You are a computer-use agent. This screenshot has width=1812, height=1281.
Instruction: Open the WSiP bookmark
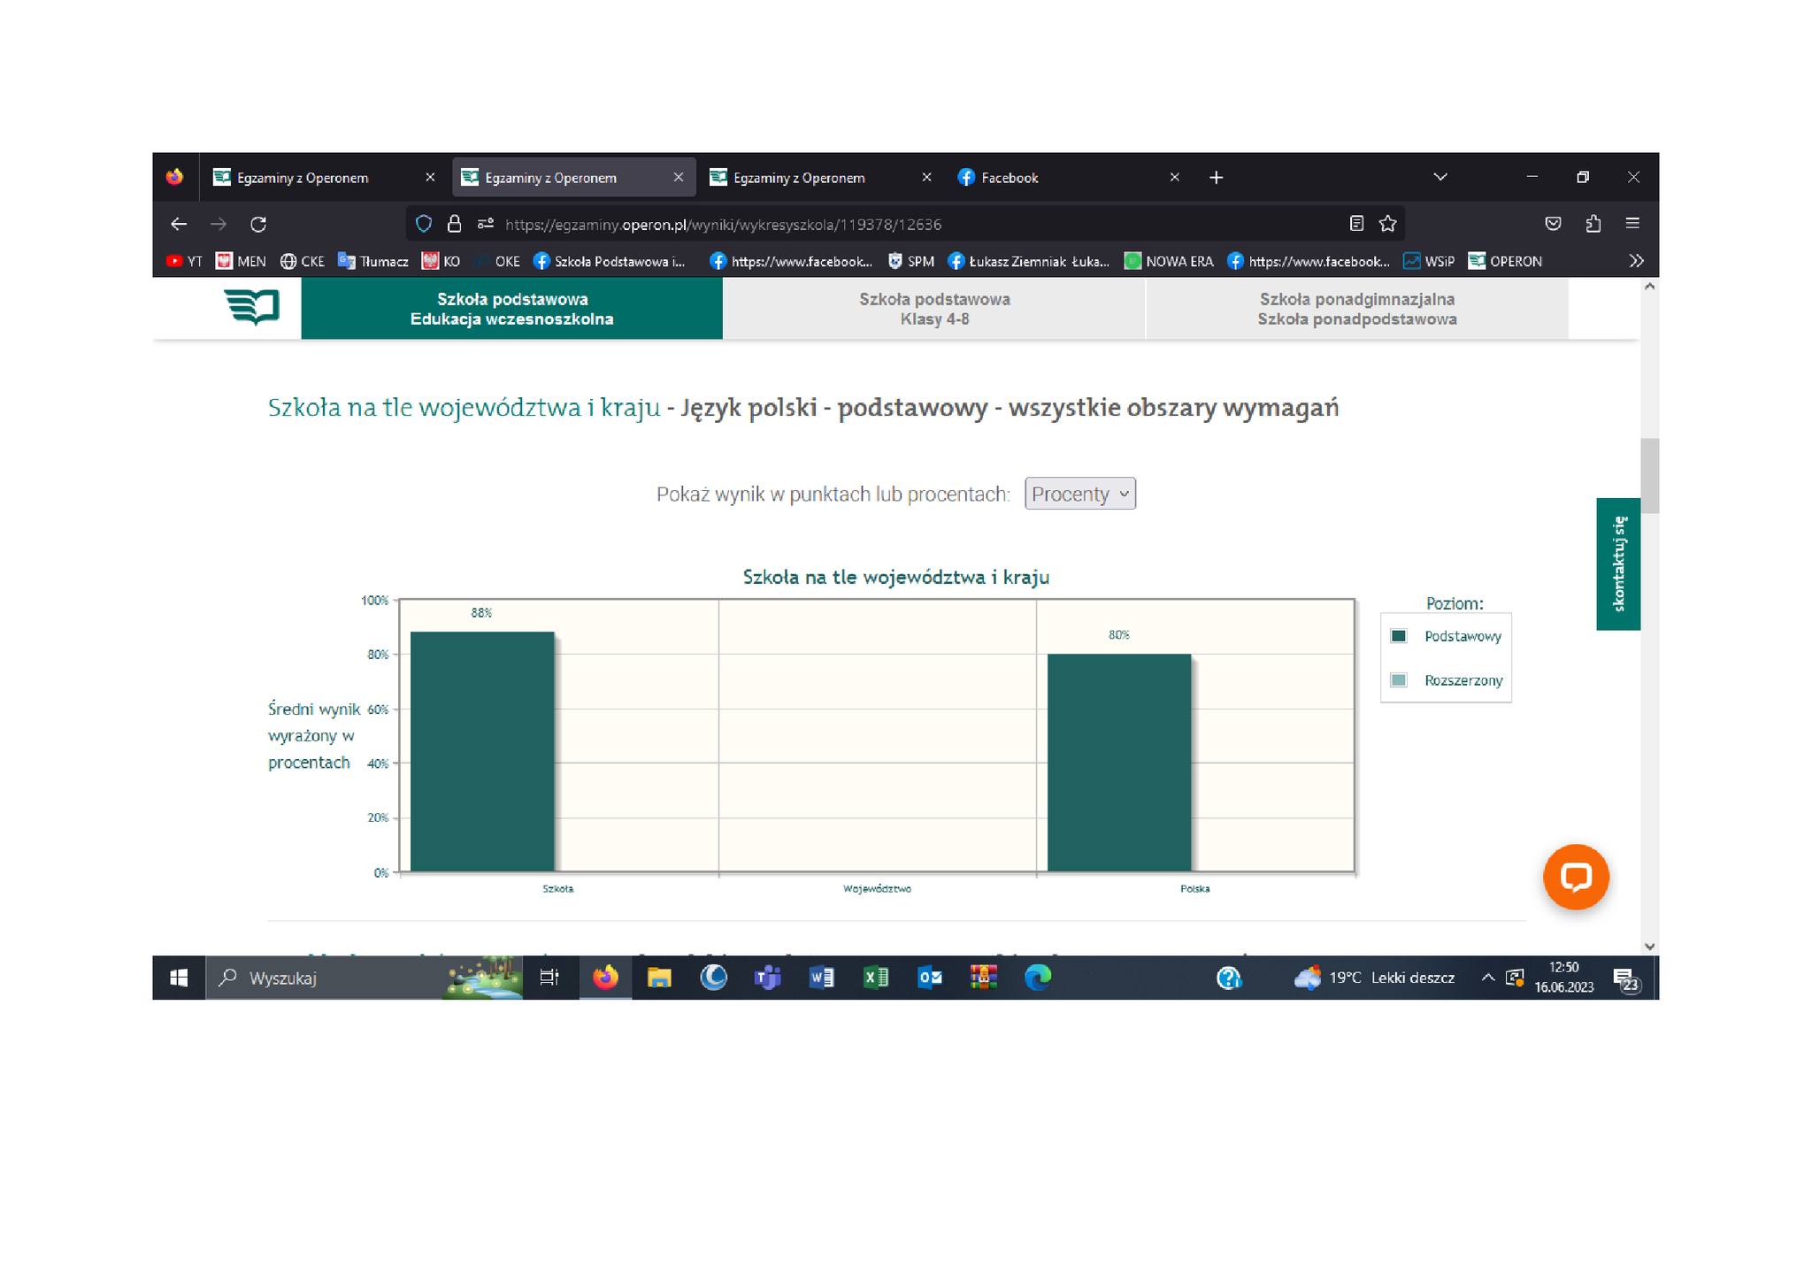(1428, 261)
